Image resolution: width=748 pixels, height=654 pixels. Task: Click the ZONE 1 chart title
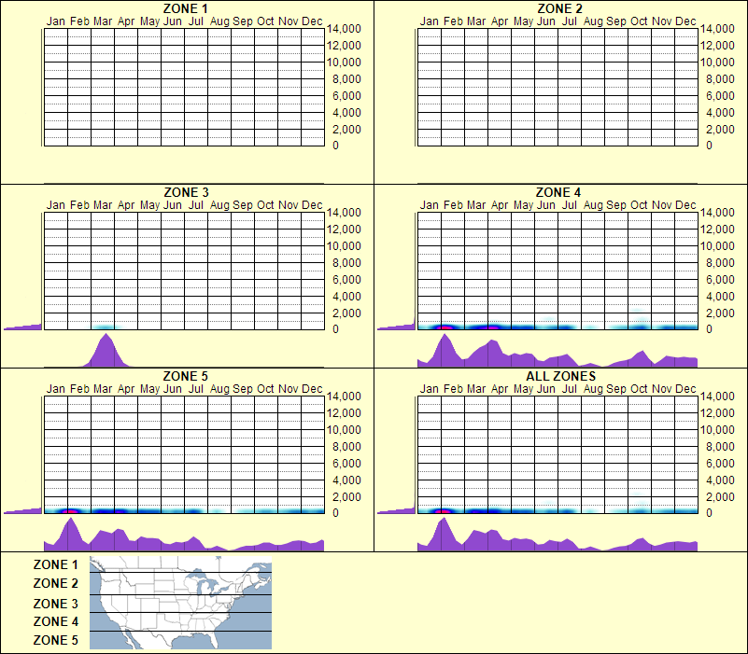pos(185,8)
